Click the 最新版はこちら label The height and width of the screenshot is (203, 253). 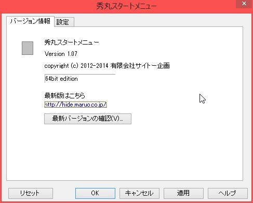point(65,95)
